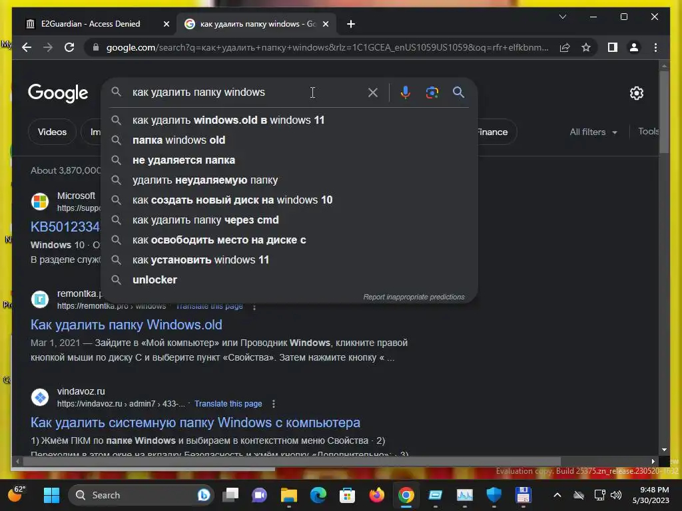Image resolution: width=682 pixels, height=511 pixels.
Task: Click the Microsoft result favicon
Action: tap(40, 202)
